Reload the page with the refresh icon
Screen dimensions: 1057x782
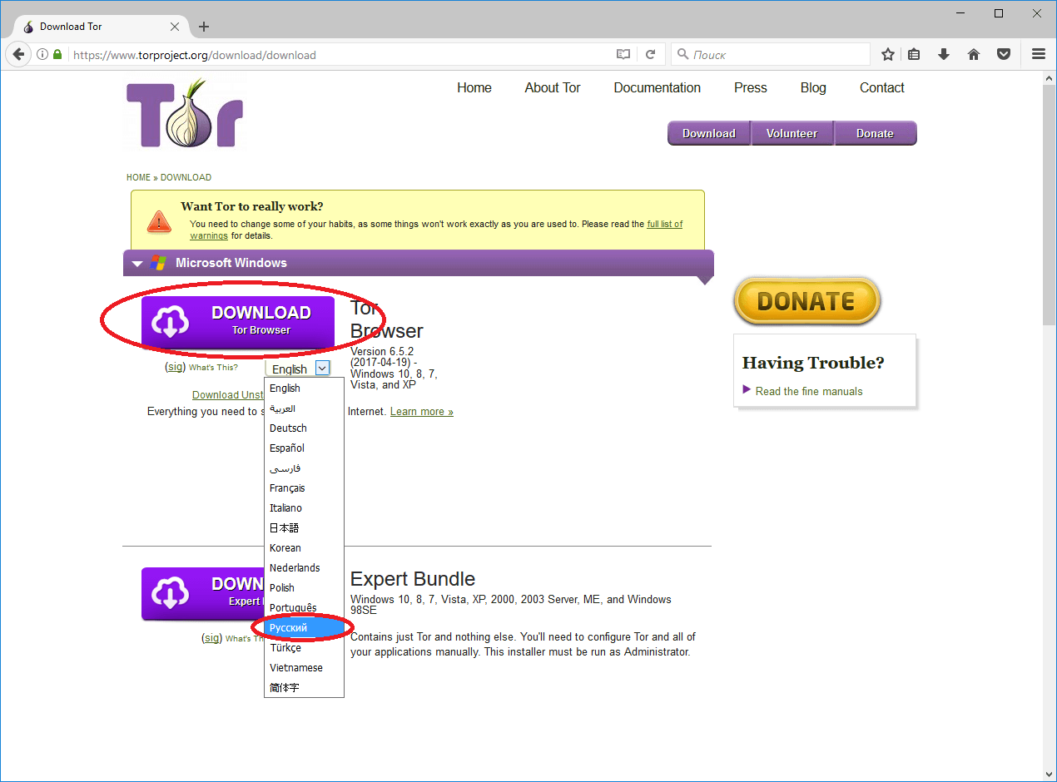(x=651, y=55)
